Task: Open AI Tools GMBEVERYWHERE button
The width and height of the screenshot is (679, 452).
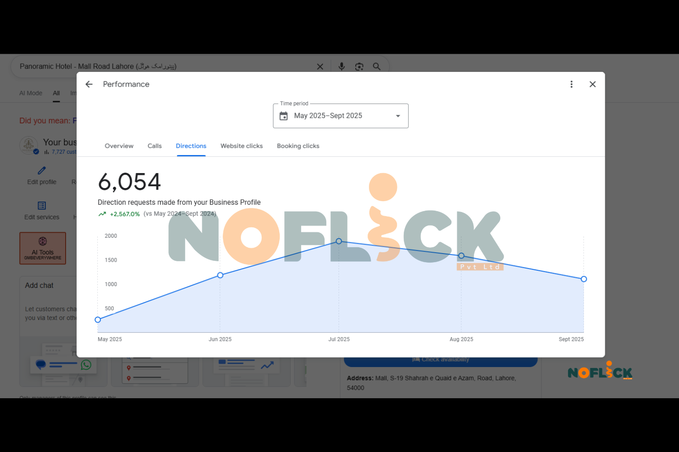Action: pyautogui.click(x=43, y=248)
